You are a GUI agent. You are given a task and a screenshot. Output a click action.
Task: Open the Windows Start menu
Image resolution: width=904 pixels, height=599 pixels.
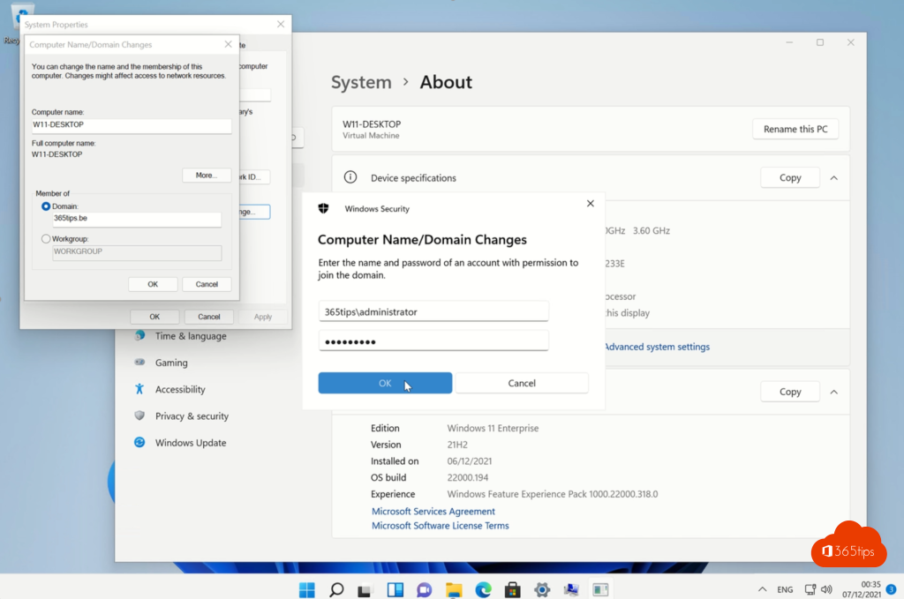[x=307, y=590]
